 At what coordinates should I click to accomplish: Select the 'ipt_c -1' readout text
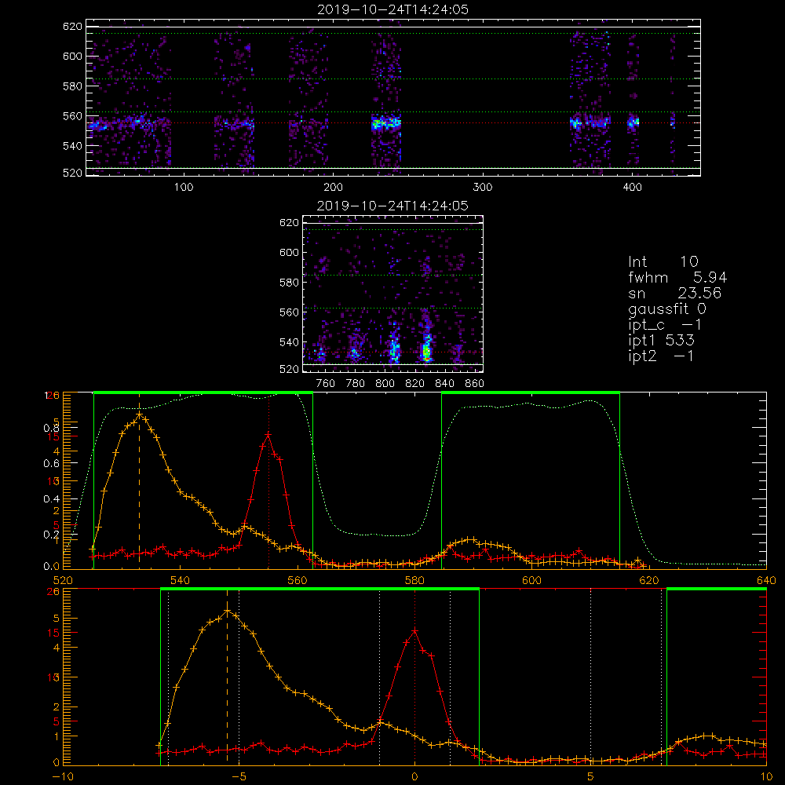[x=665, y=325]
